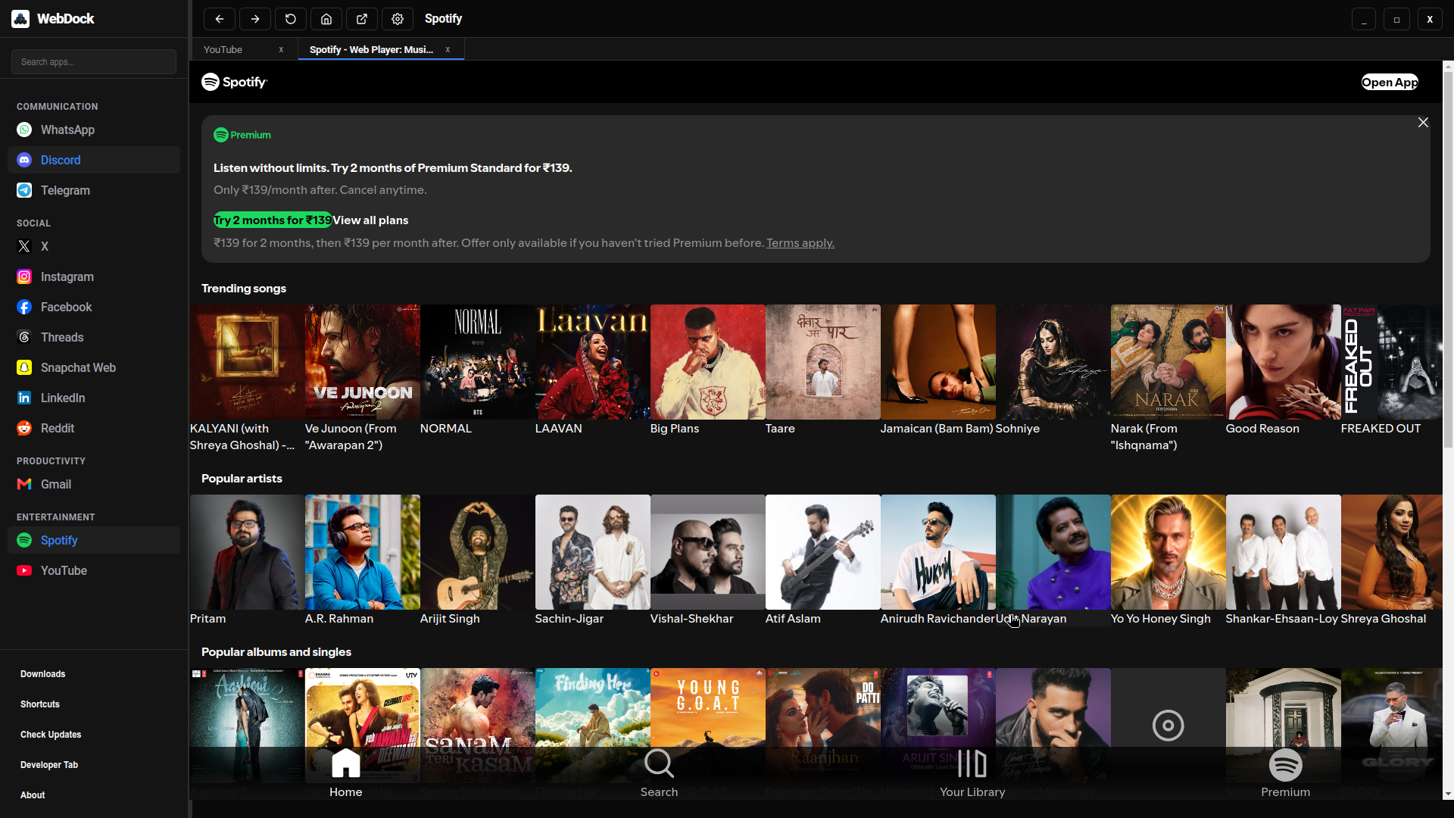
Task: Open LinkedIn from the sidebar
Action: (94, 398)
